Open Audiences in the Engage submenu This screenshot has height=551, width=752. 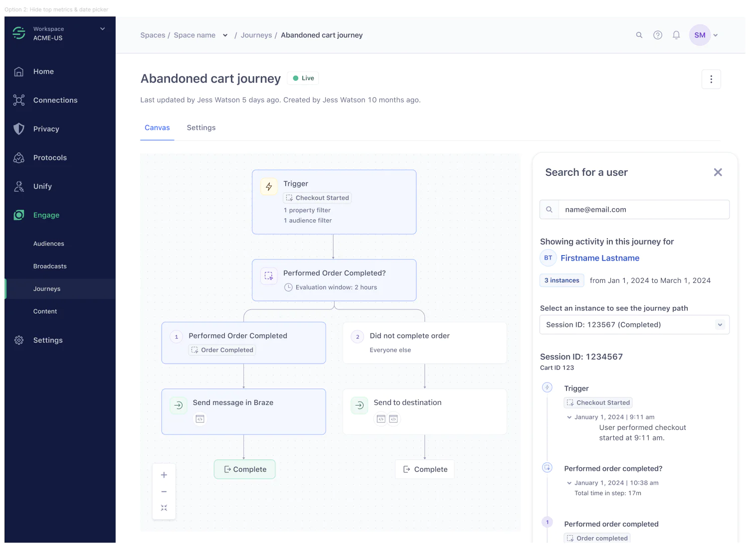click(x=49, y=244)
